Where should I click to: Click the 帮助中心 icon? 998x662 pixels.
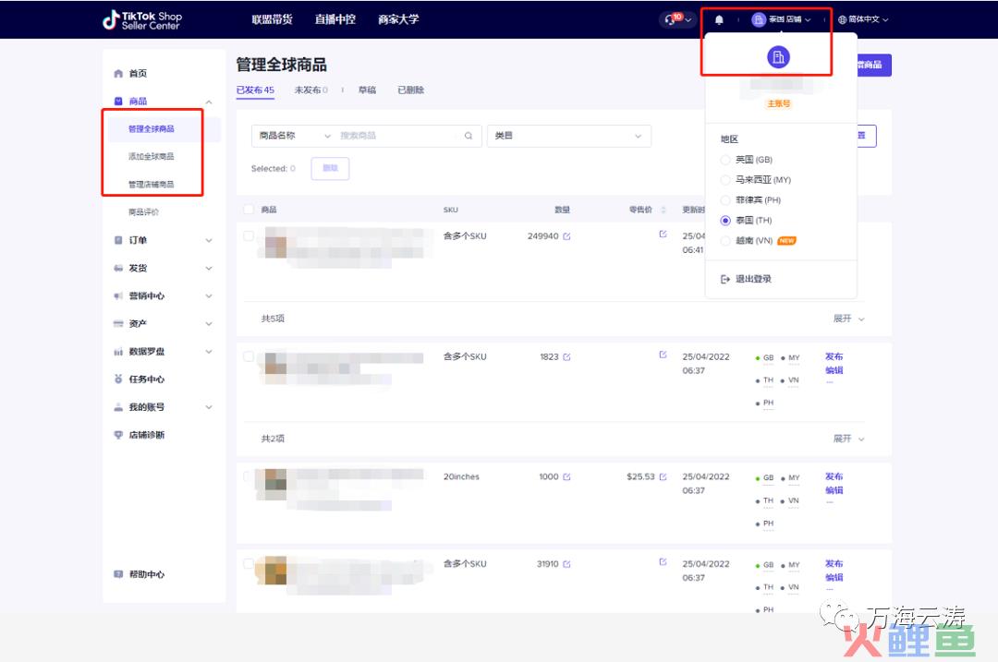click(x=117, y=574)
